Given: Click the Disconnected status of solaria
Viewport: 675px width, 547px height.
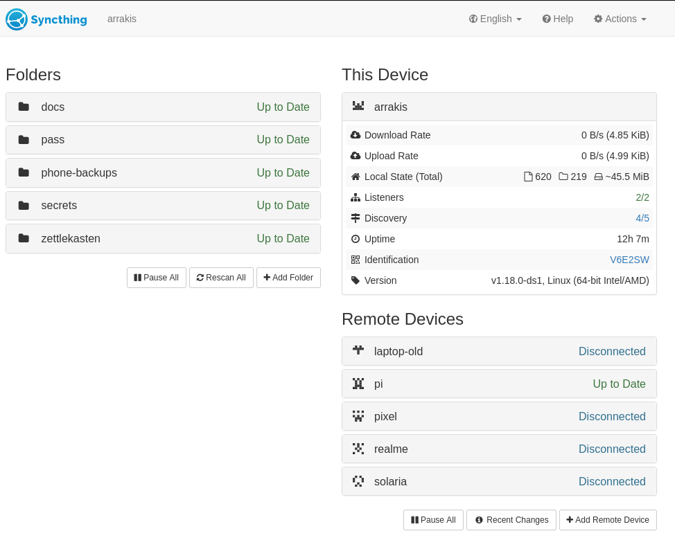Looking at the screenshot, I should [612, 482].
